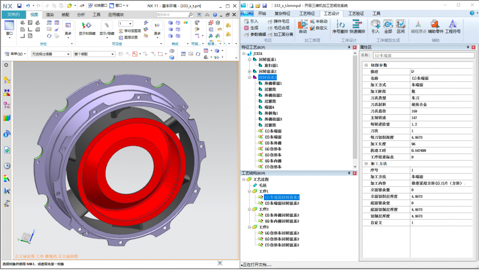Select (3)车外圆 in the feature tree
Image resolution: width=479 pixels, height=270 pixels.
point(273,143)
